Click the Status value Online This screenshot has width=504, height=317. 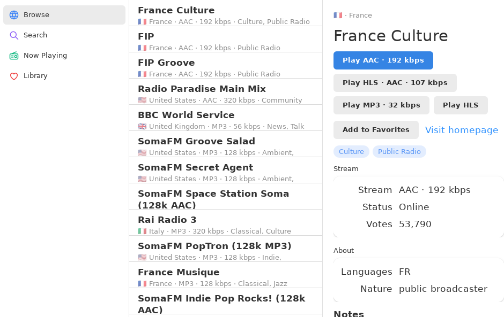(x=414, y=207)
